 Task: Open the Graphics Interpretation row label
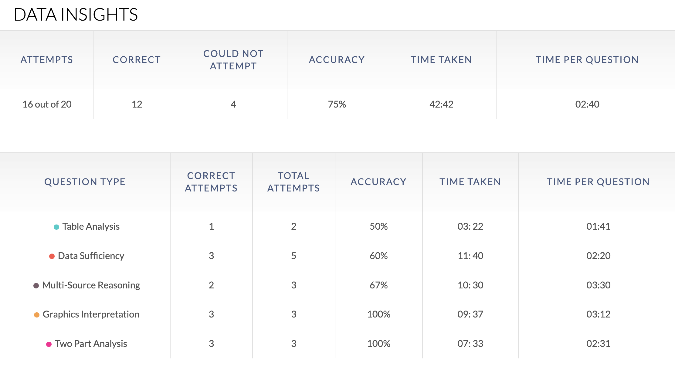click(x=91, y=314)
